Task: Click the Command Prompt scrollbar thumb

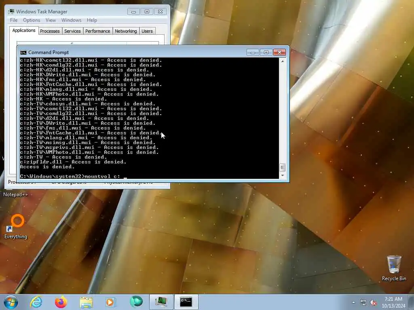Action: tap(283, 168)
